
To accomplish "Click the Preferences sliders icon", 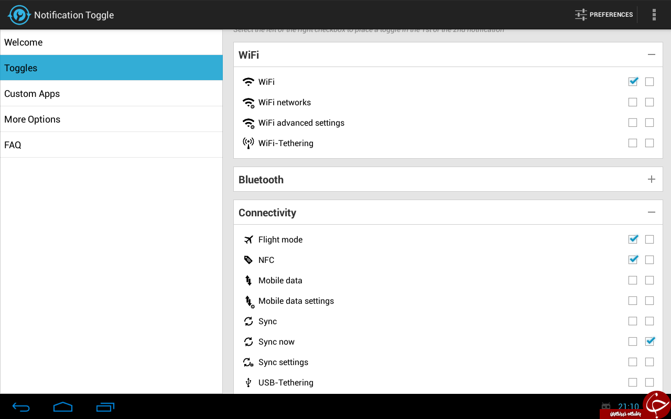I will pyautogui.click(x=581, y=15).
